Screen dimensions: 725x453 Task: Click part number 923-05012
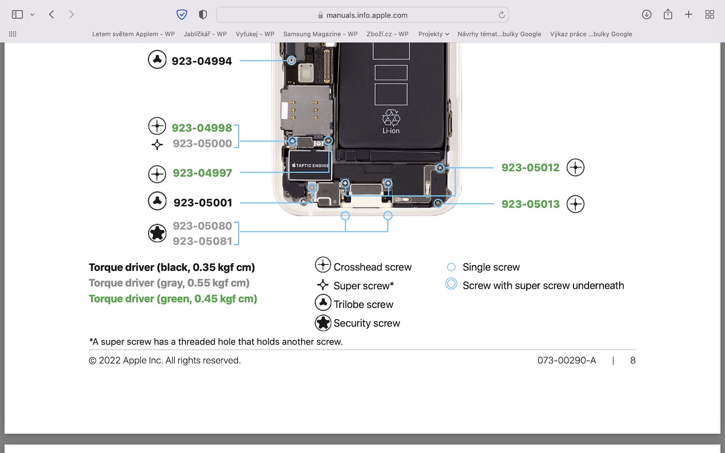point(531,168)
